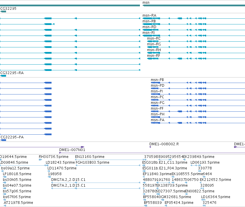
Task: Click the DME1-008O02.R feature label
Action: pyautogui.click(x=164, y=144)
